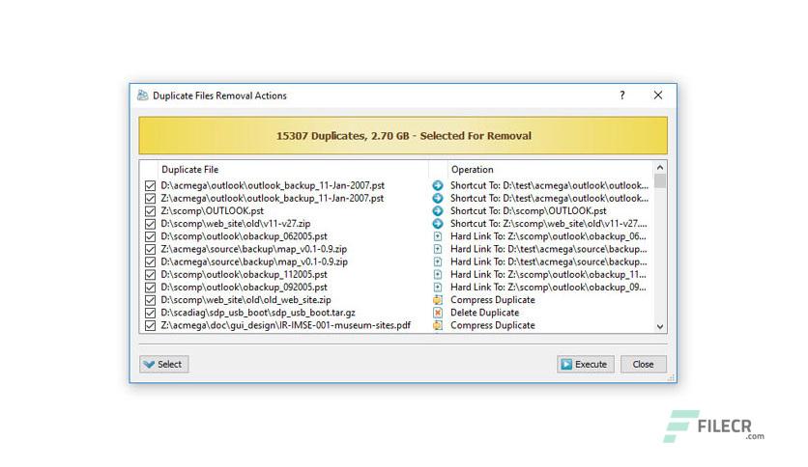Open the dialog help question mark

click(x=622, y=96)
